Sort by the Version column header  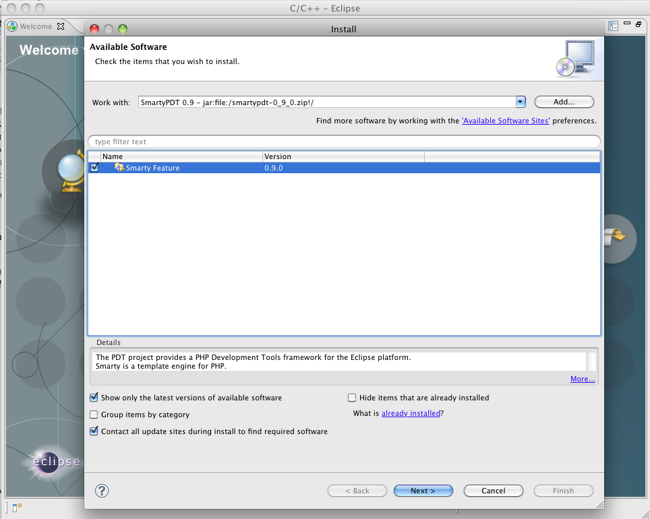click(343, 156)
